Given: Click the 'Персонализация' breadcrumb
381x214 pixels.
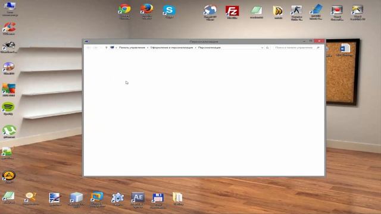Looking at the screenshot, I should (209, 48).
